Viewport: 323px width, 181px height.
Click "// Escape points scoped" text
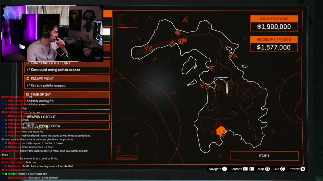pos(46,85)
